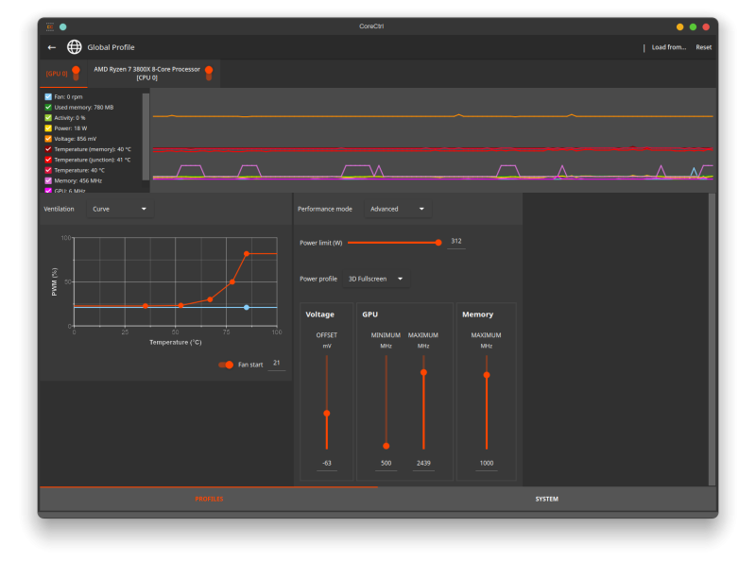Viewport: 756px width, 561px height.
Task: Uncheck the Temperature: 40 °C checkbox
Action: (x=48, y=170)
